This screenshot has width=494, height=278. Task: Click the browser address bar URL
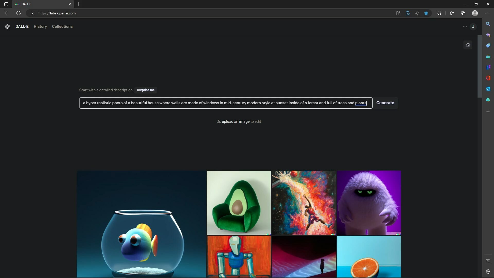pos(57,13)
